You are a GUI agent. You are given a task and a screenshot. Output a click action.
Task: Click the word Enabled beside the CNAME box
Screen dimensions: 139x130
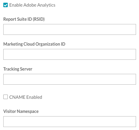pyautogui.click(x=34, y=97)
